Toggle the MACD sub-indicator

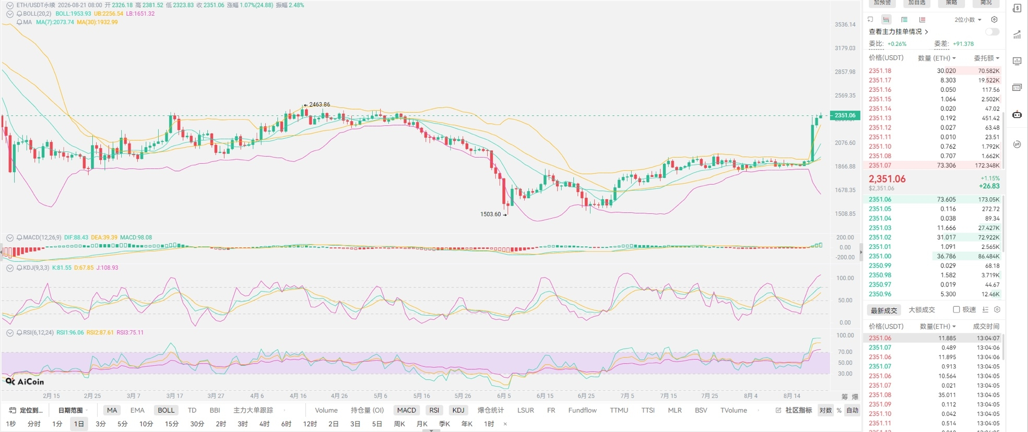pos(406,410)
